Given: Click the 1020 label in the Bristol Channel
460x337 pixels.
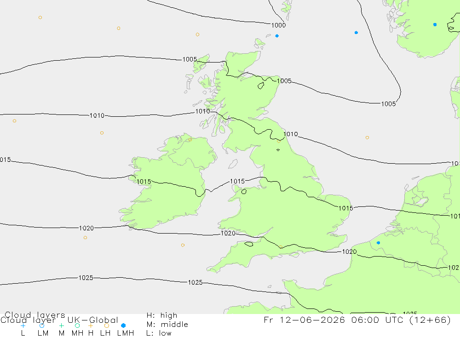Looking at the screenshot, I should pyautogui.click(x=228, y=233).
